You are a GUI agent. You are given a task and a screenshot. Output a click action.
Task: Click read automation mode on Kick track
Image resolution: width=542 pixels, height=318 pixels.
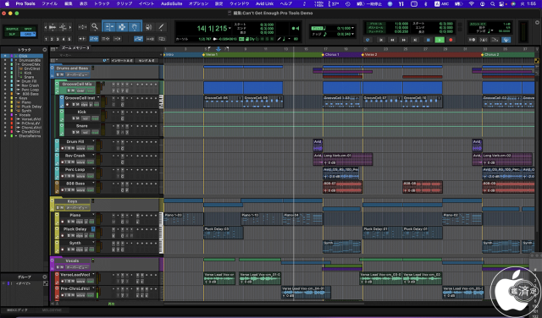click(x=95, y=118)
